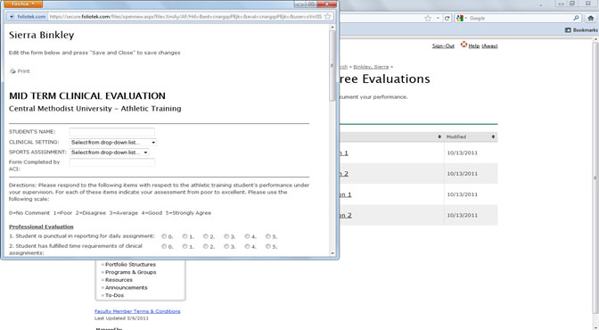The width and height of the screenshot is (599, 330).
Task: Open Programs & Groups in the sidebar
Action: click(131, 272)
